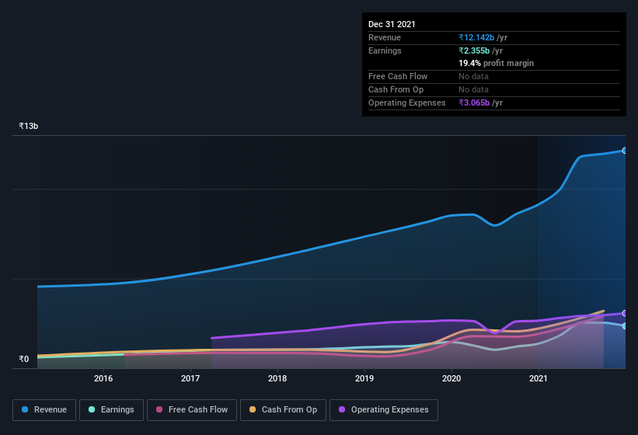The height and width of the screenshot is (435, 638).
Task: Click the 2021 x-axis label
Action: 539,379
